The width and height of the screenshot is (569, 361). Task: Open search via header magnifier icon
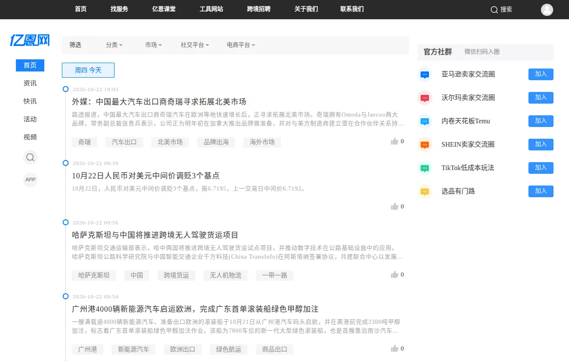tap(494, 10)
